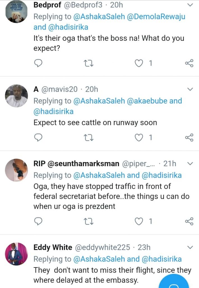Screen dimensions: 199x288
Task: Expand the menu arrow on A @mavis20's tweet
Action: pos(190,89)
